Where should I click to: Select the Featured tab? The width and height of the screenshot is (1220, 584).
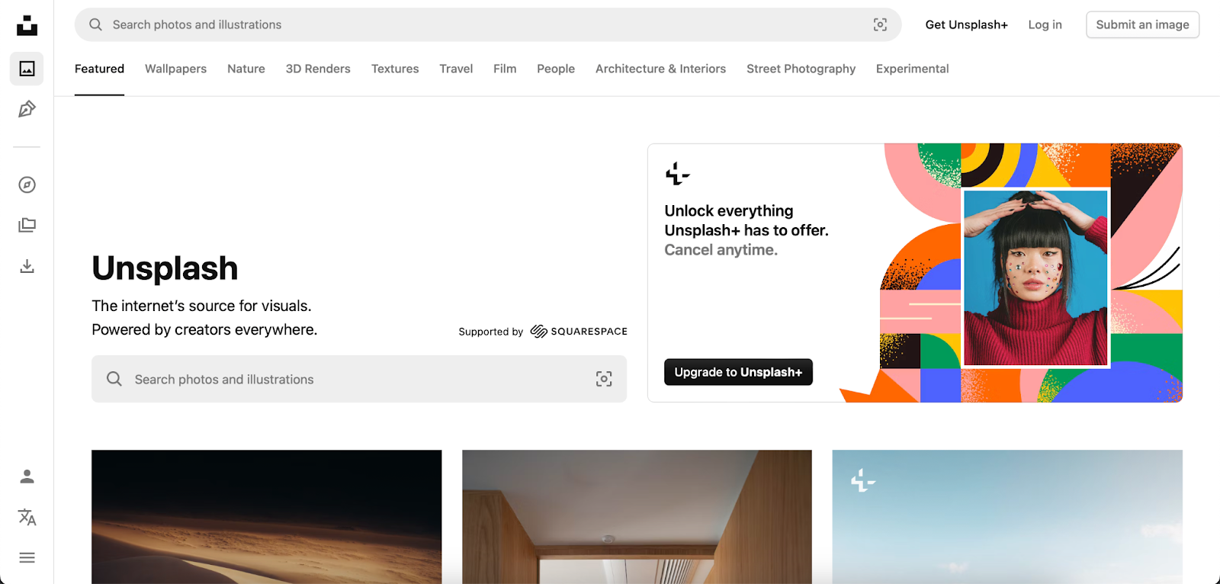click(x=99, y=69)
